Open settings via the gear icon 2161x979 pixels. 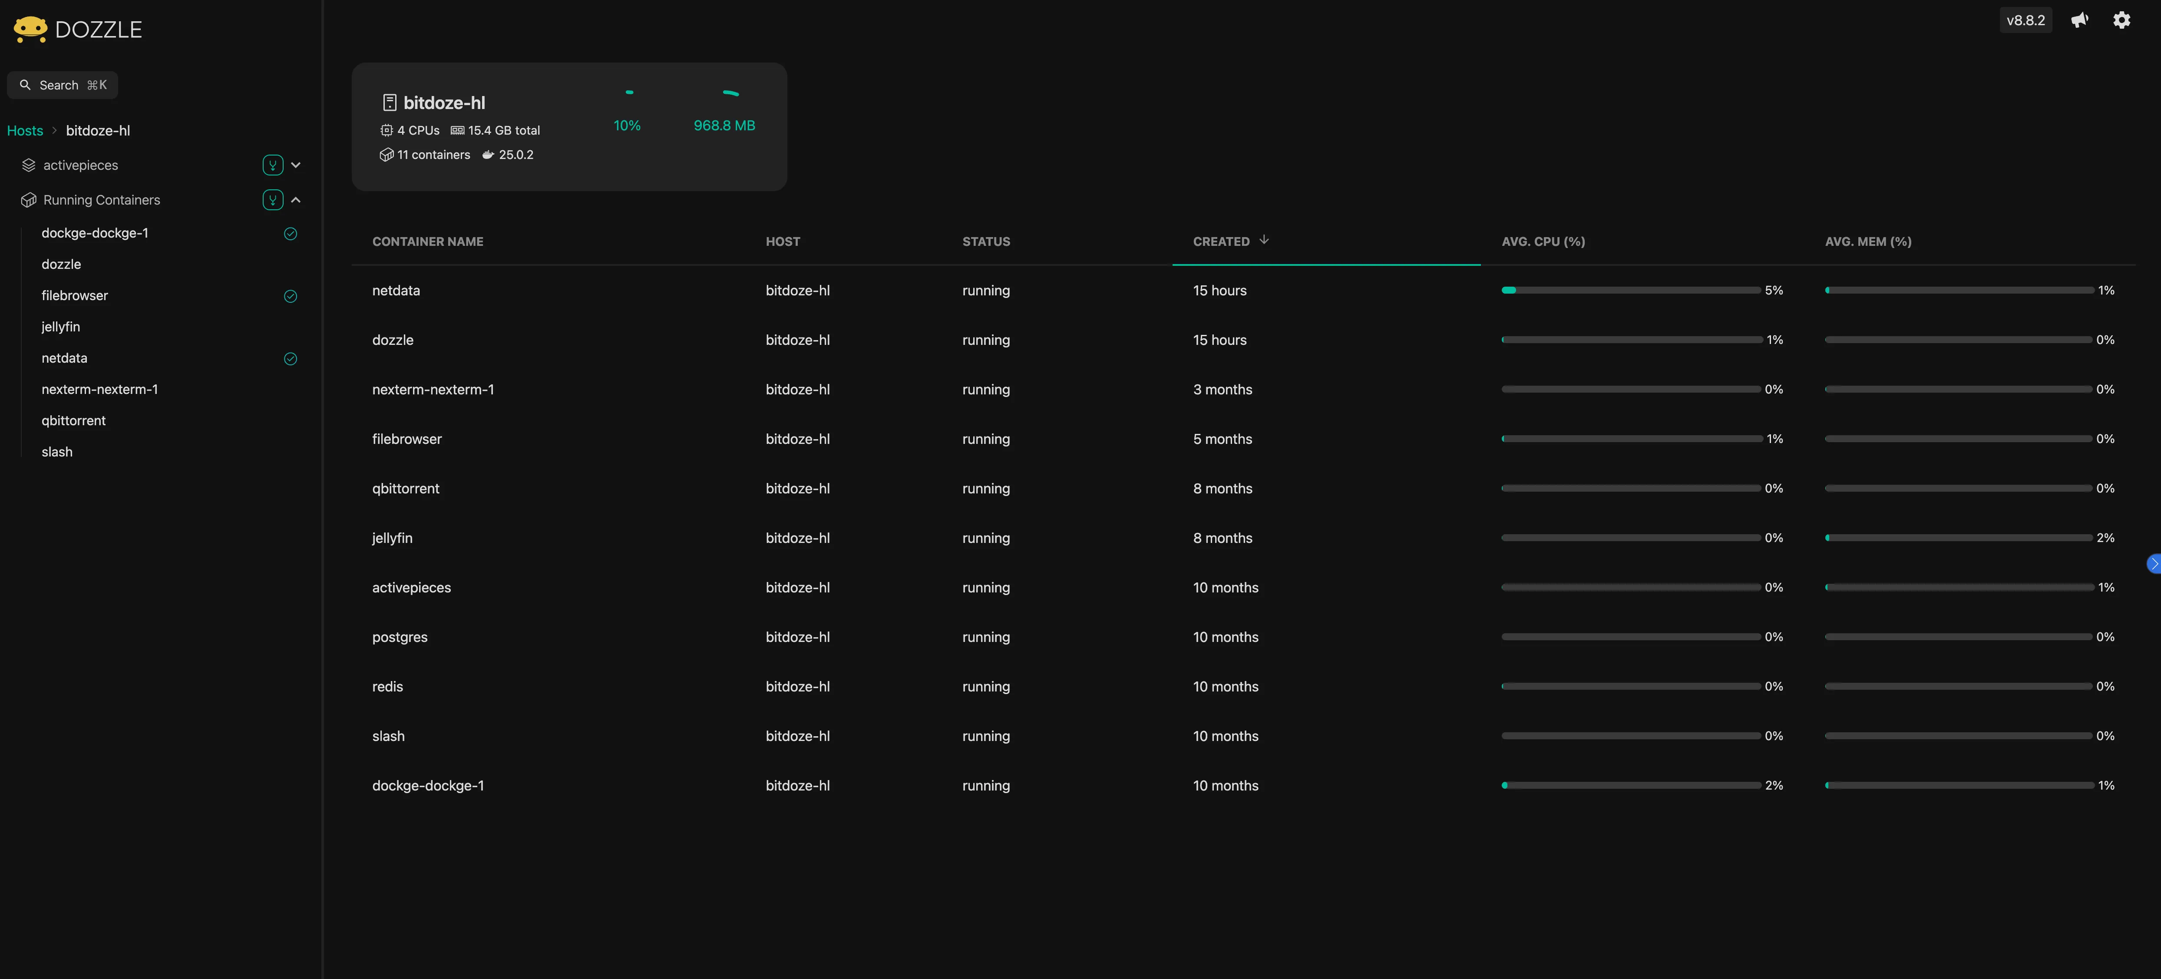(x=2121, y=20)
